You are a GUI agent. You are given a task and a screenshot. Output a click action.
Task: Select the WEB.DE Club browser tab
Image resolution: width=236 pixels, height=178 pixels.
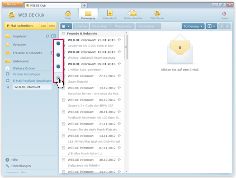pyautogui.click(x=53, y=5)
